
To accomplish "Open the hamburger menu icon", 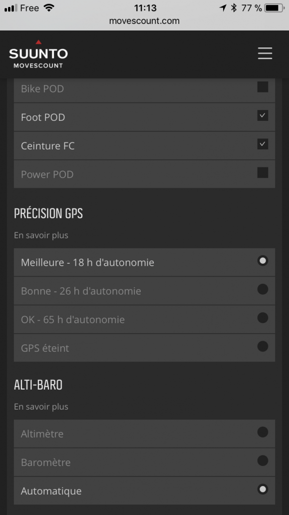I will coord(265,53).
